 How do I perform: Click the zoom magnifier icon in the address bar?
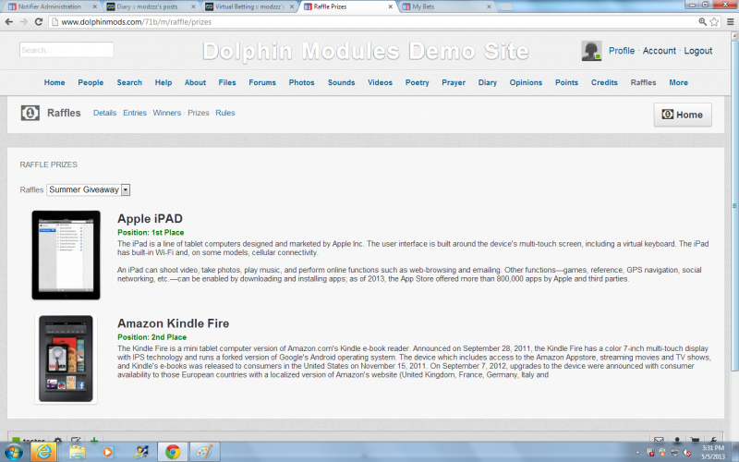(x=702, y=21)
